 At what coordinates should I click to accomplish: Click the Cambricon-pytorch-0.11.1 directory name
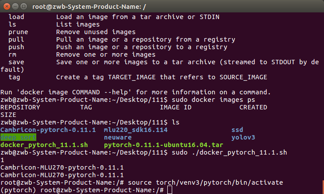[48, 130]
